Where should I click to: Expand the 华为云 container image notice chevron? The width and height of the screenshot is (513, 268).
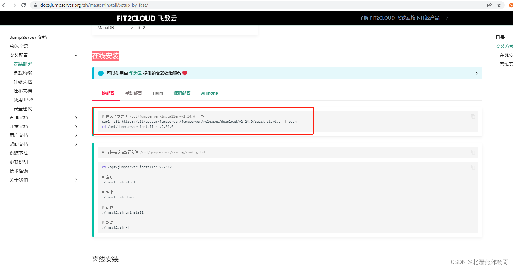tap(476, 73)
